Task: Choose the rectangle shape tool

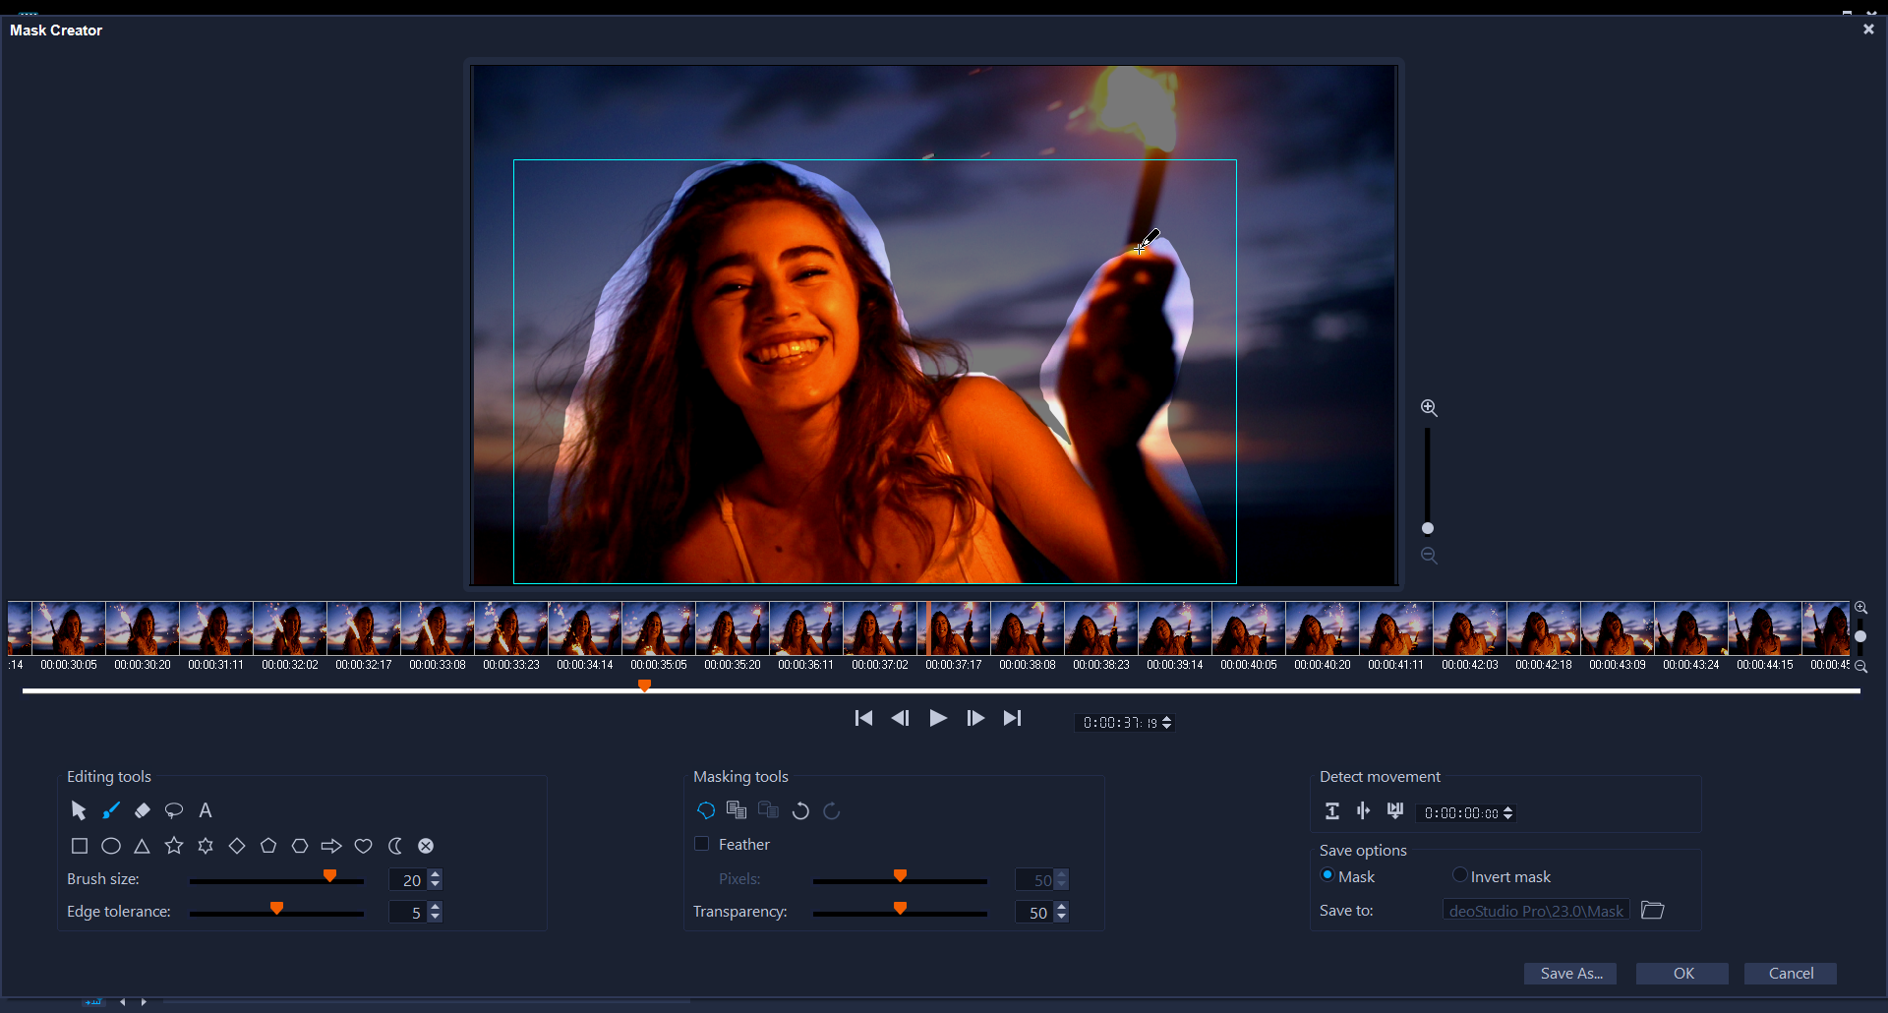Action: [80, 846]
